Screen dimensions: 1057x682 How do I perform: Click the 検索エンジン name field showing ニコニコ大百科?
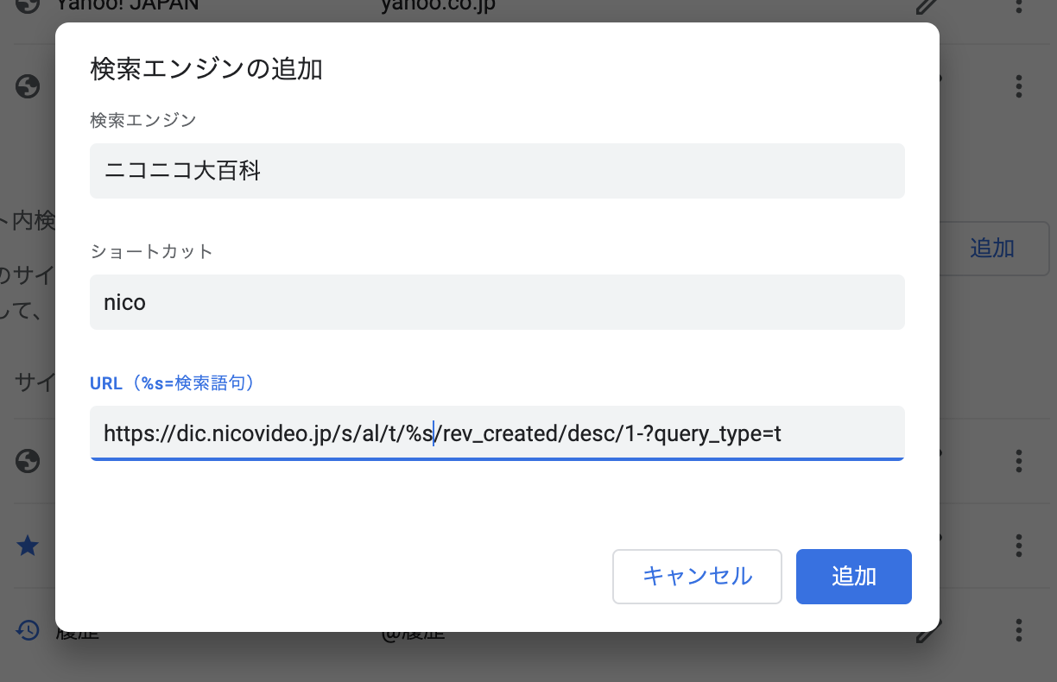pyautogui.click(x=497, y=171)
